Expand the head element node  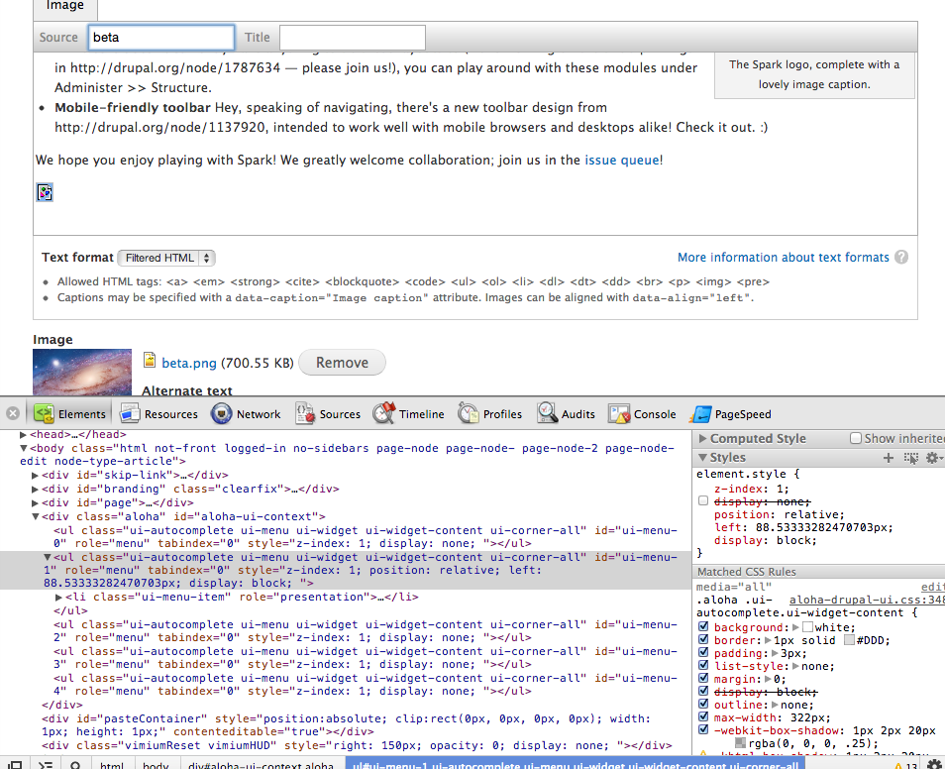coord(23,434)
